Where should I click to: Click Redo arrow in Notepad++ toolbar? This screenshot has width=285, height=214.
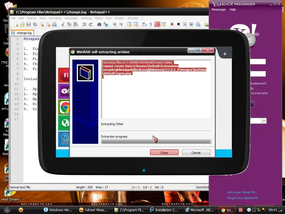coord(91,24)
